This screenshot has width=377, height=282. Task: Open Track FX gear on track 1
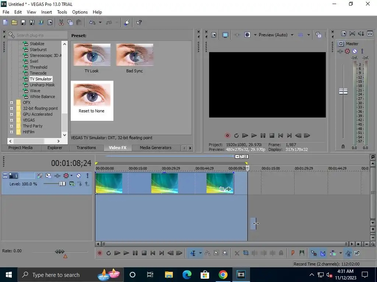click(66, 176)
